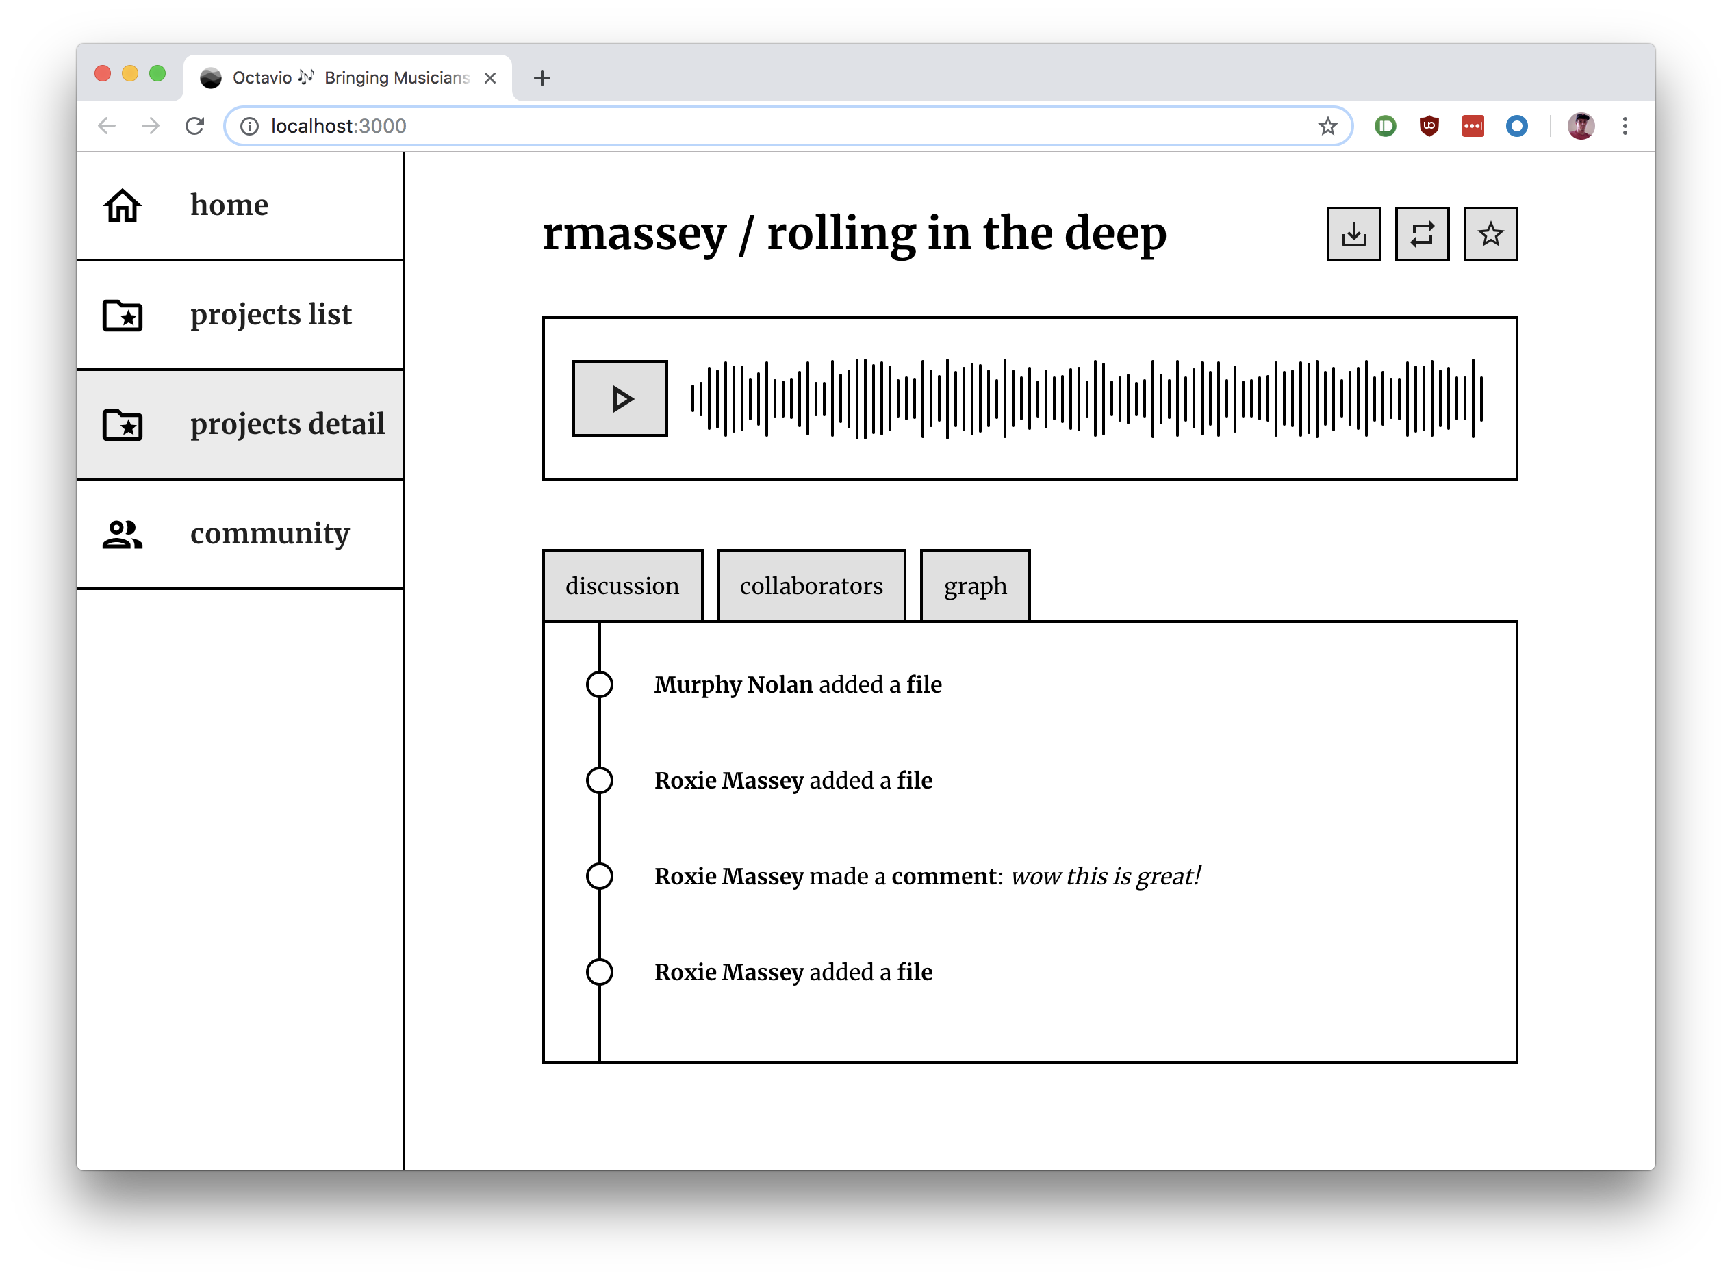Click the projects list folder icon
The image size is (1732, 1280).
[x=123, y=316]
